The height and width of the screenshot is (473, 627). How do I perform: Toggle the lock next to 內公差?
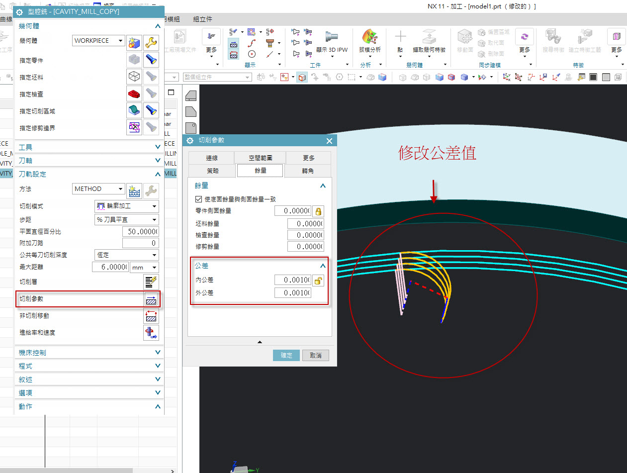pos(318,281)
